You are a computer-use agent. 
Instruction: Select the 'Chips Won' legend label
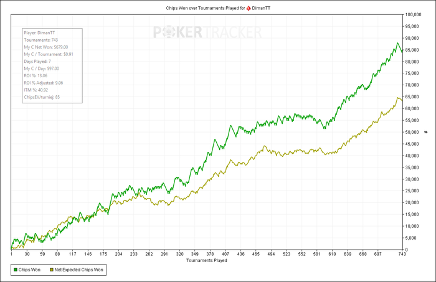pyautogui.click(x=29, y=270)
